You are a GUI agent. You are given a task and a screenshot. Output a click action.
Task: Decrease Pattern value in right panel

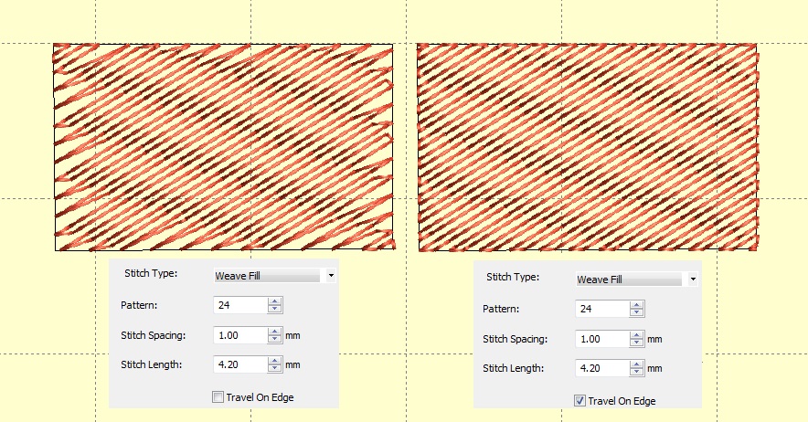coord(636,312)
